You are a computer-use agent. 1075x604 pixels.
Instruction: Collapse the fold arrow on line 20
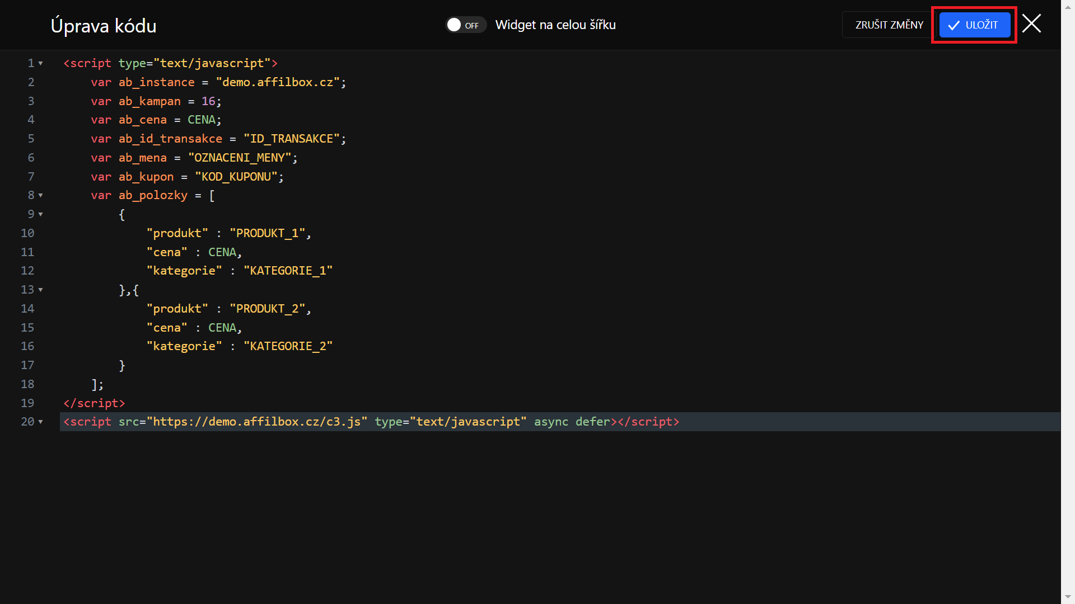(40, 422)
